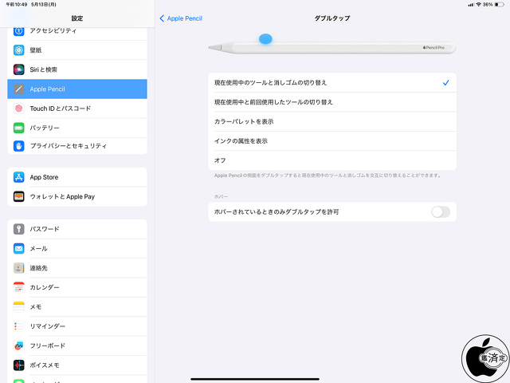
Task: Open the メール envelope icon
Action: point(19,248)
